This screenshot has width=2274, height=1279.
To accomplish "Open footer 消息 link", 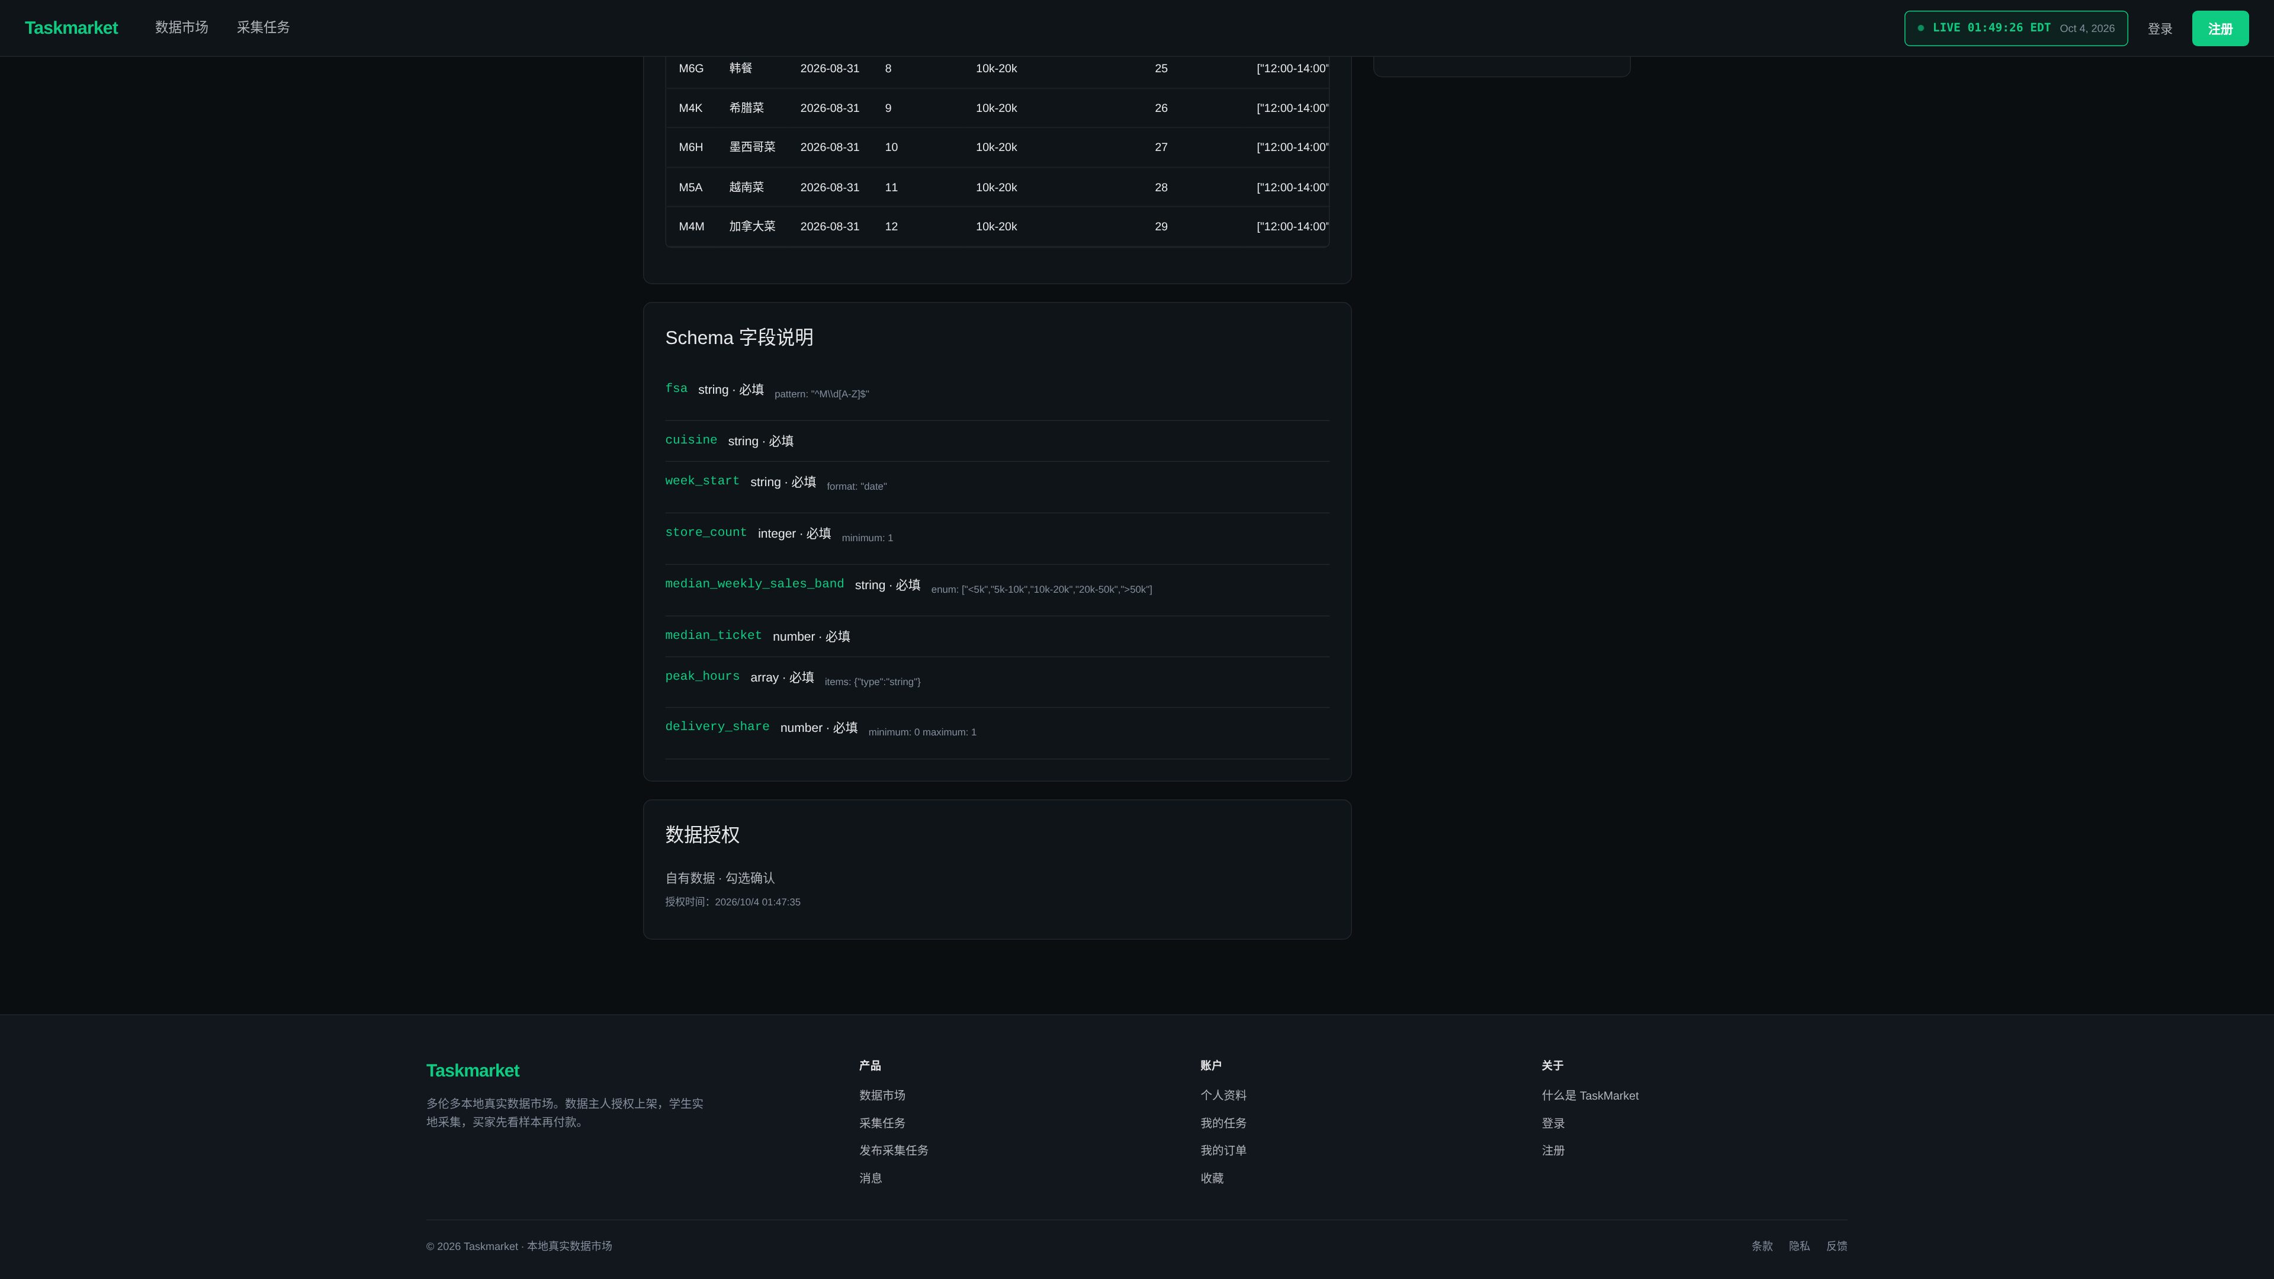I will point(871,1178).
